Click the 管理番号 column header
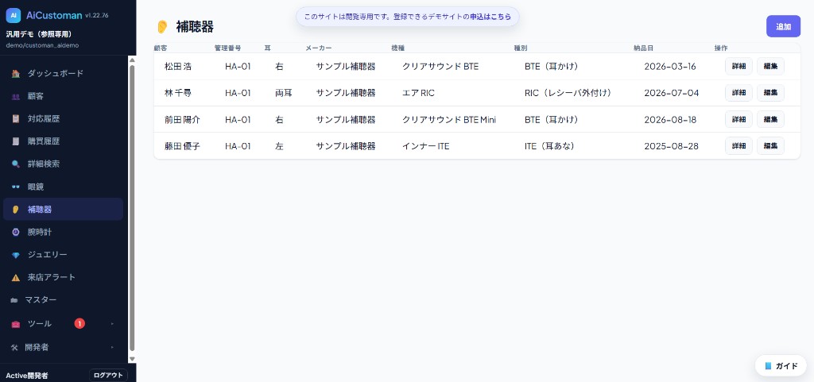Viewport: 814px width, 382px height. (x=227, y=48)
